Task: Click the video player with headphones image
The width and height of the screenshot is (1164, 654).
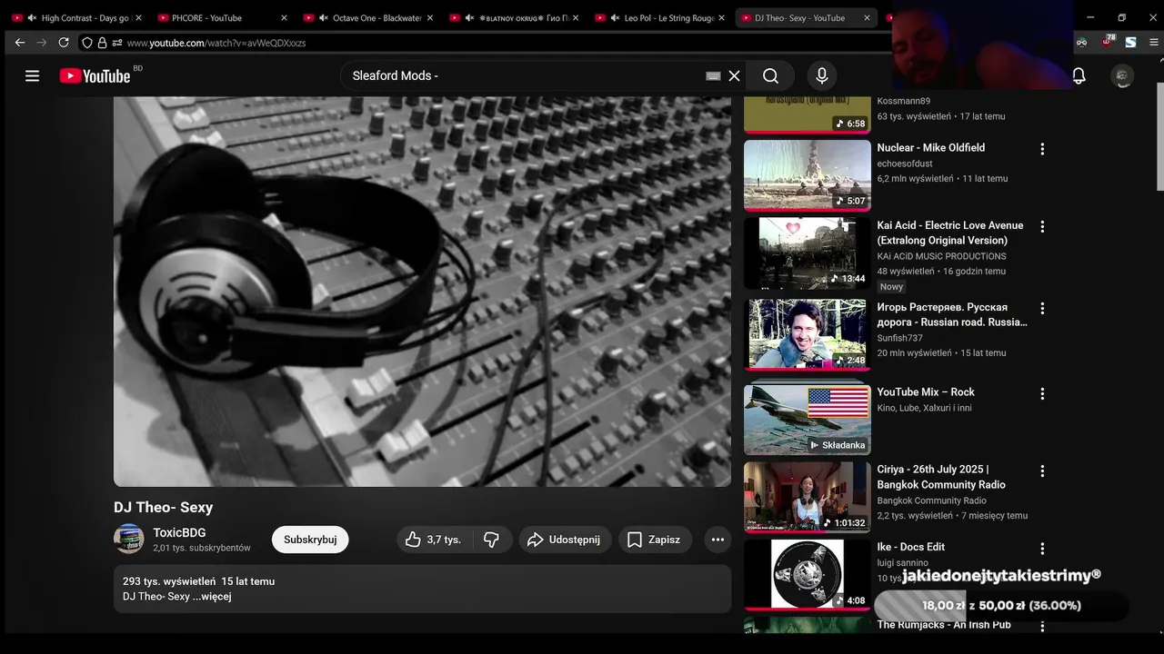Action: point(422,292)
